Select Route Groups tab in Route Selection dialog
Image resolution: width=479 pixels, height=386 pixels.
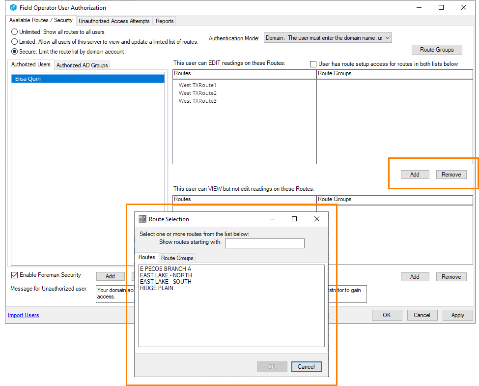[177, 258]
